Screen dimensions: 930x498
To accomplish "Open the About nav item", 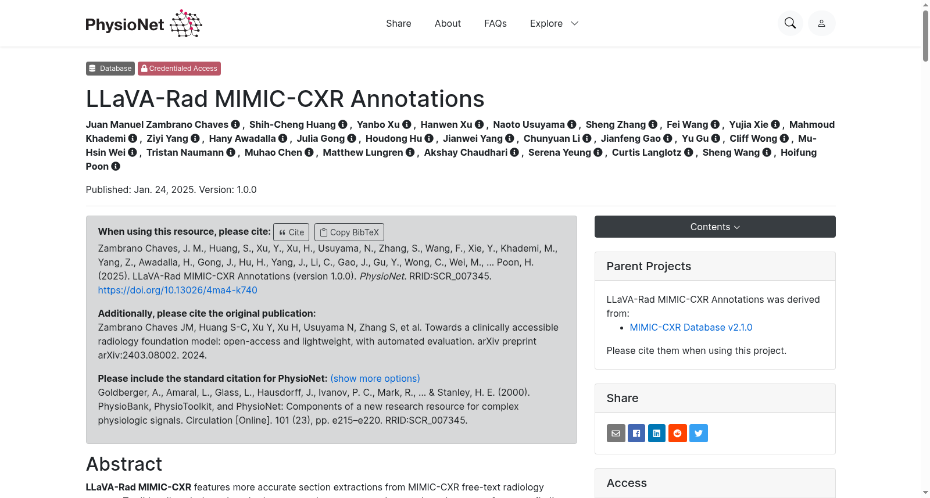I will click(x=448, y=23).
